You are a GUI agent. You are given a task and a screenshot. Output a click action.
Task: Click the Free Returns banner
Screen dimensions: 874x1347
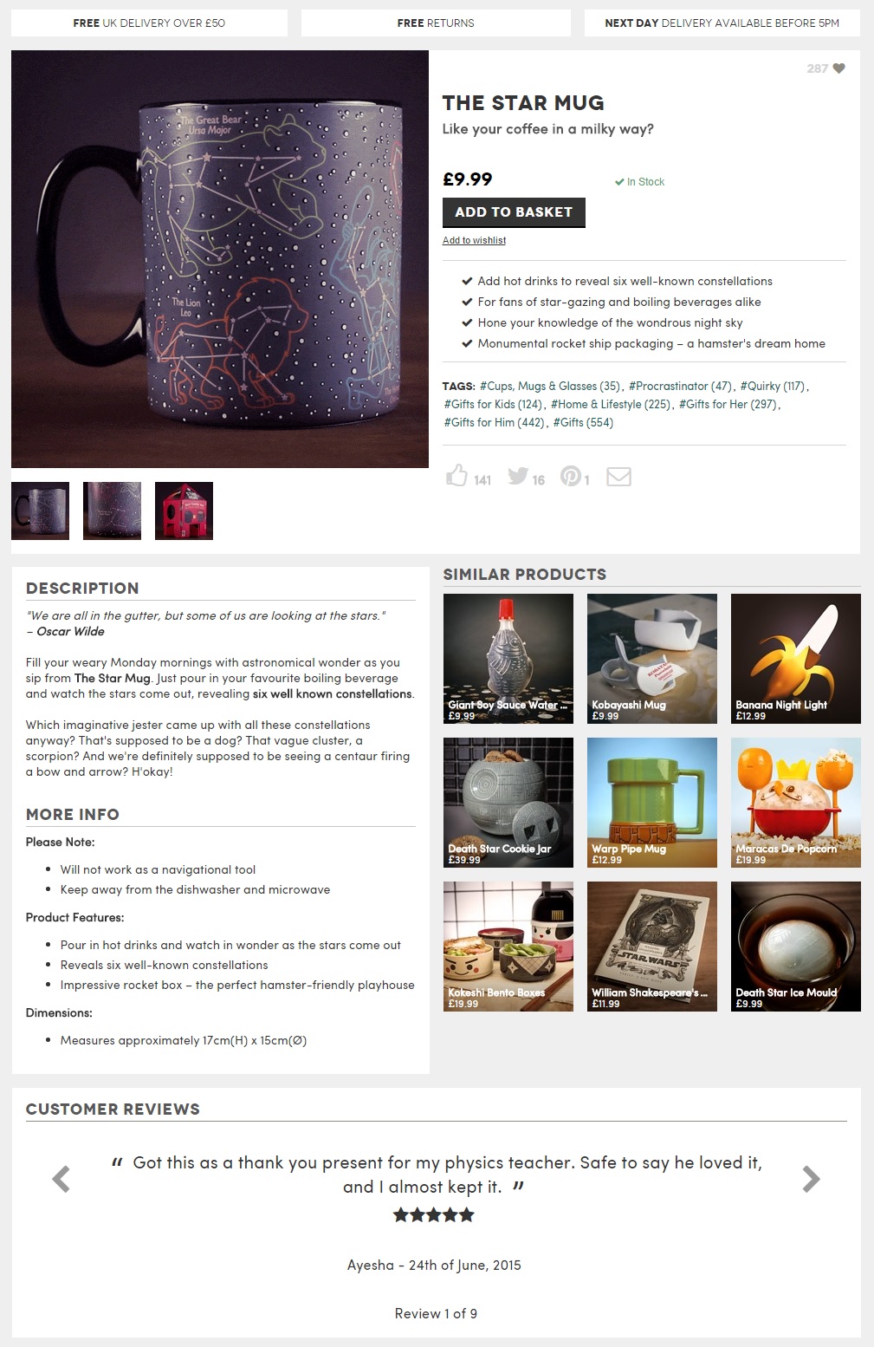[x=436, y=23]
